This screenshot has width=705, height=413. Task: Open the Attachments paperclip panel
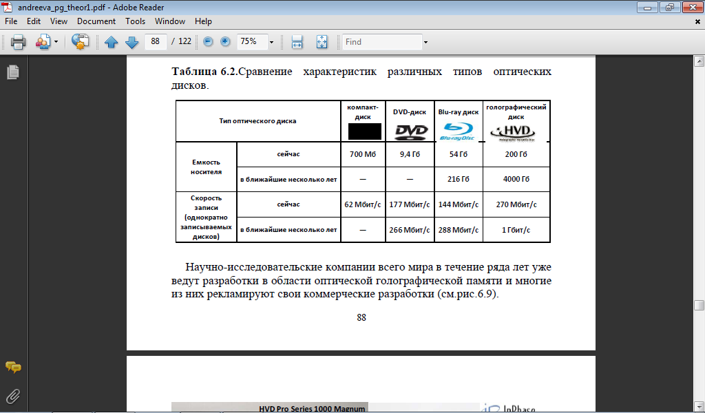tap(13, 396)
